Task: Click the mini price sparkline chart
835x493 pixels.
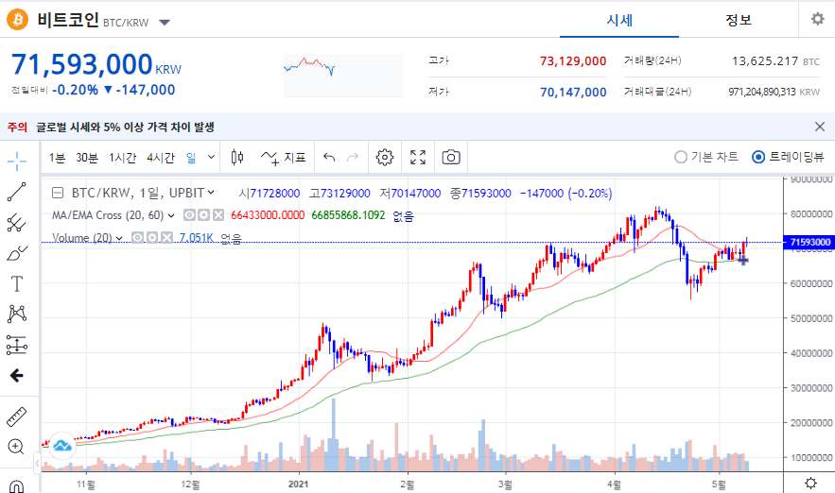Action: point(343,76)
